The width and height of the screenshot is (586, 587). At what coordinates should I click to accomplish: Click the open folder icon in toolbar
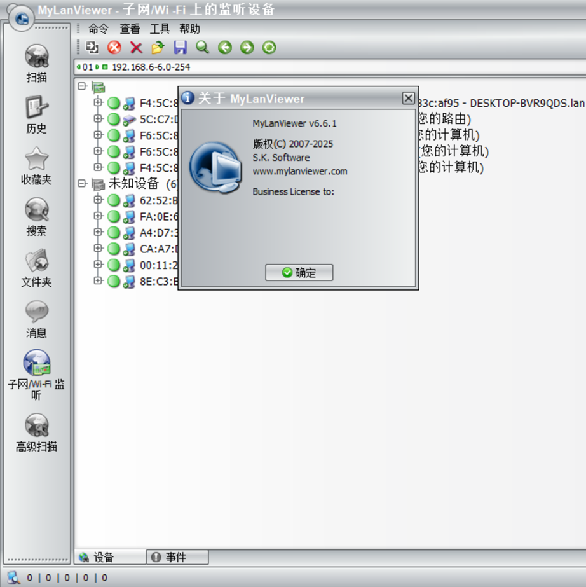158,47
